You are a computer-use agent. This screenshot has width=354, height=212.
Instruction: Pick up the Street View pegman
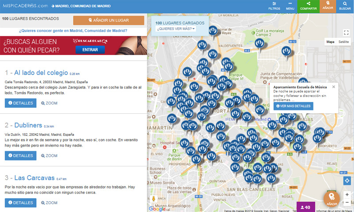tap(154, 199)
